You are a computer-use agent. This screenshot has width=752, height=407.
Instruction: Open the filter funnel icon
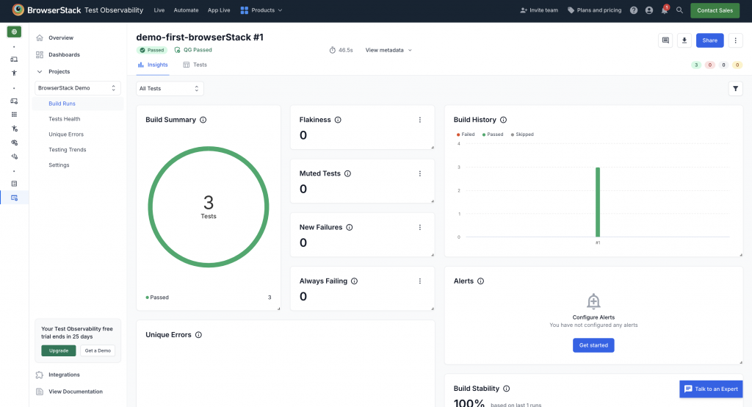[735, 88]
